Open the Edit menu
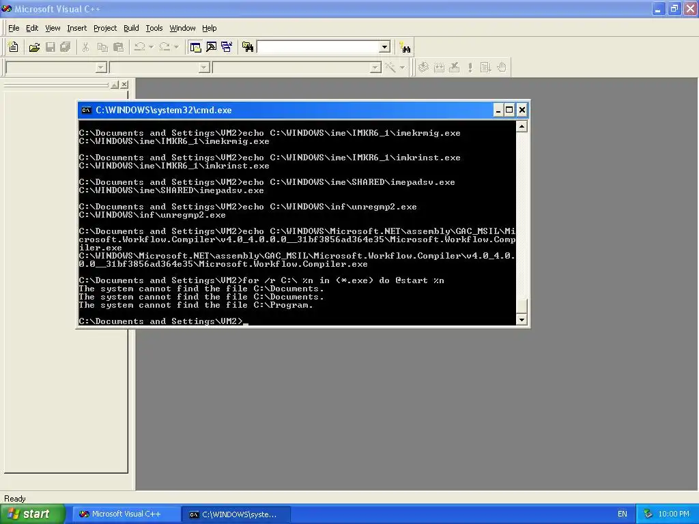Image resolution: width=699 pixels, height=524 pixels. (x=32, y=28)
